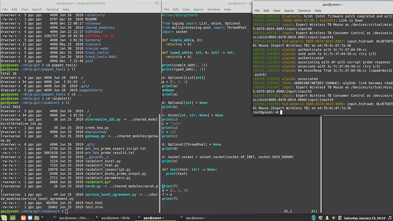Click 'def simple_add(a, b):' line
This screenshot has width=393, height=221.
coord(182,40)
